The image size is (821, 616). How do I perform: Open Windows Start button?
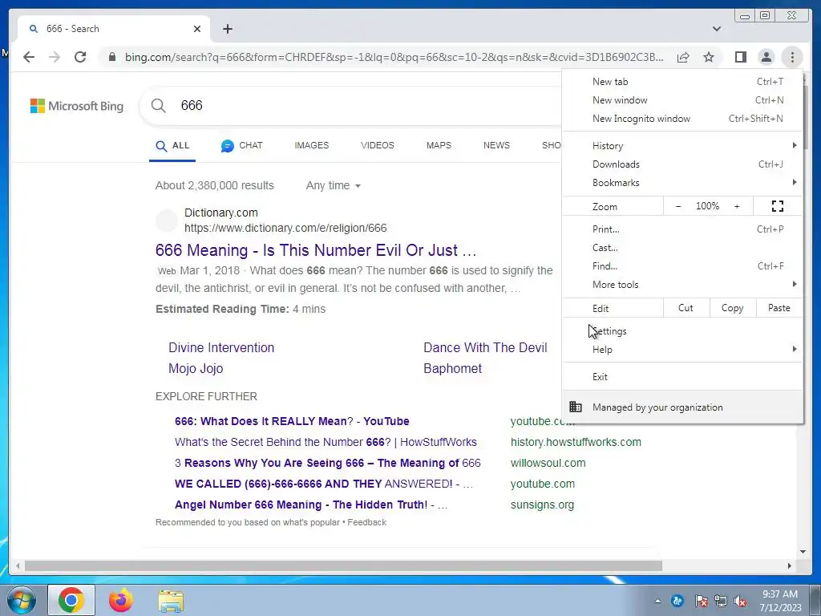[21, 600]
